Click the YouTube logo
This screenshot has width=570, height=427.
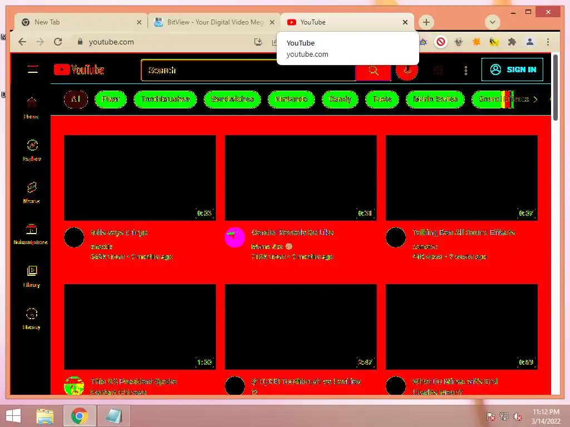pyautogui.click(x=79, y=69)
